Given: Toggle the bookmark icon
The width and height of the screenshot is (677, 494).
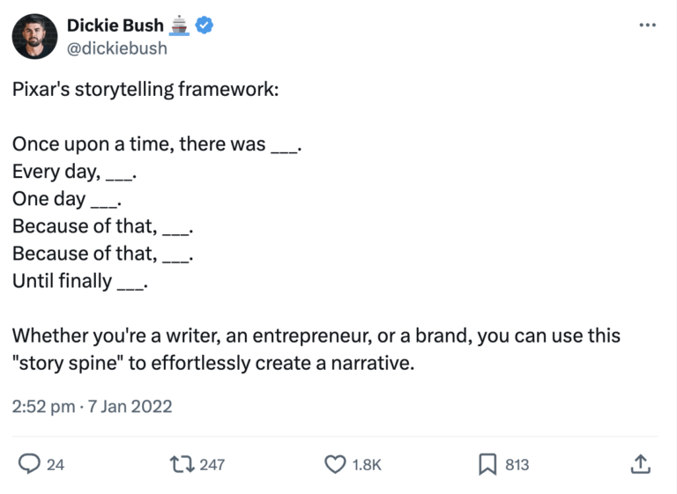Looking at the screenshot, I should [x=487, y=463].
